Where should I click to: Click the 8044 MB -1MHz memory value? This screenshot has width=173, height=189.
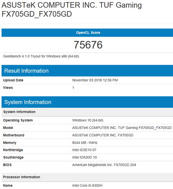click(x=85, y=143)
